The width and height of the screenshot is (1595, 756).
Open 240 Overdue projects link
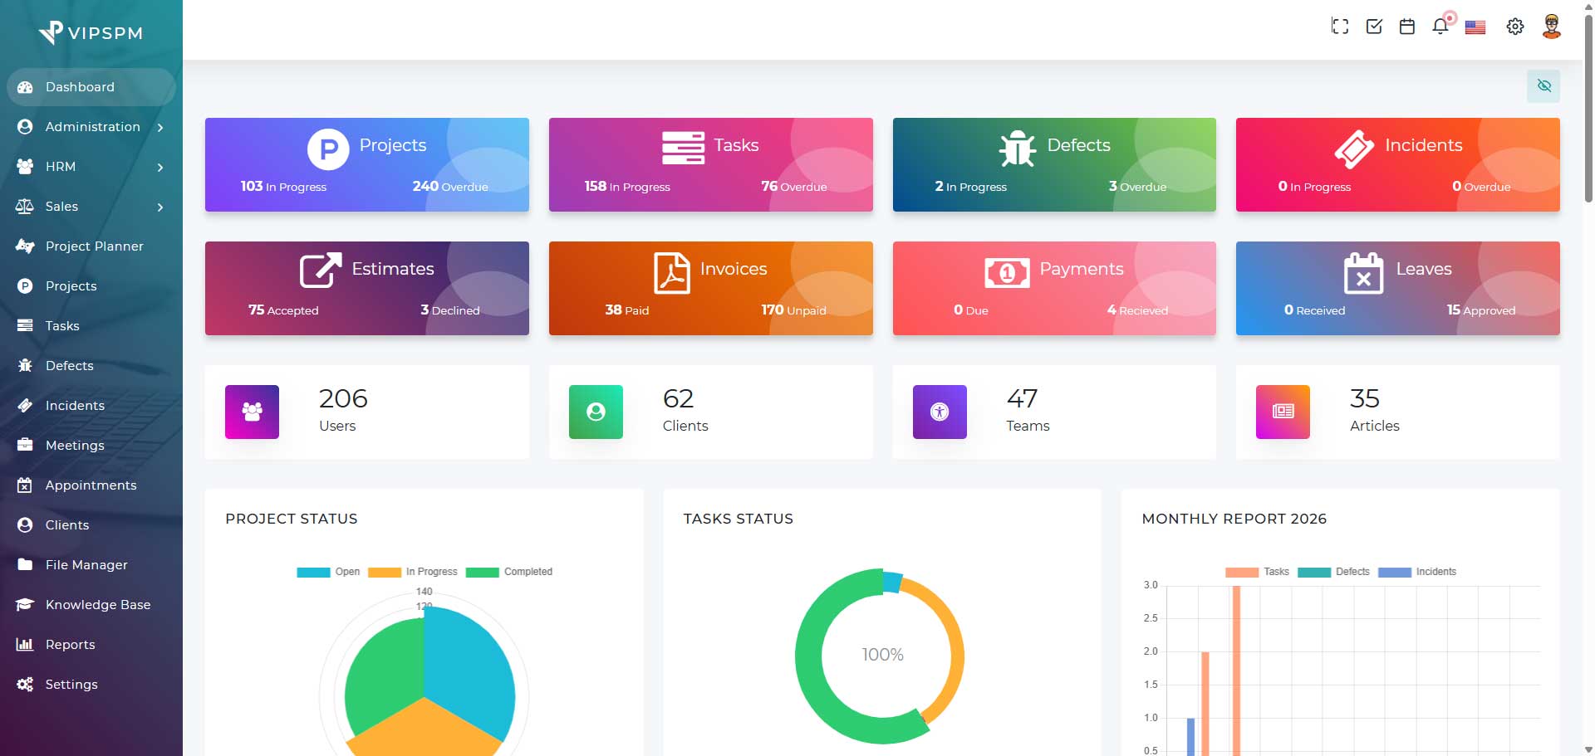(x=450, y=187)
